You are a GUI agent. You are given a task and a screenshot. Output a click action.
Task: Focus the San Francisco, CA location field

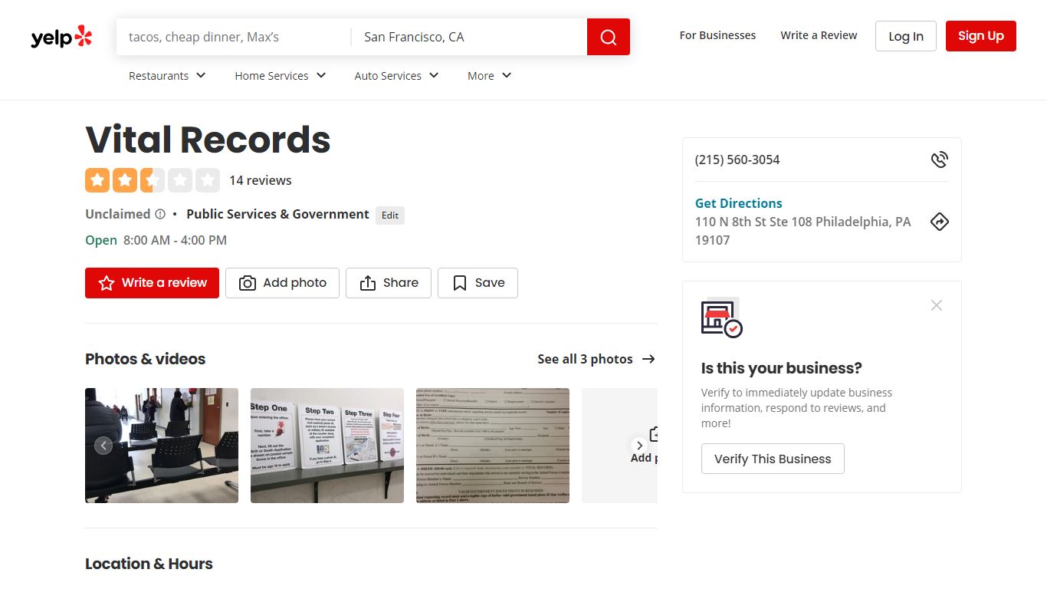(x=469, y=37)
